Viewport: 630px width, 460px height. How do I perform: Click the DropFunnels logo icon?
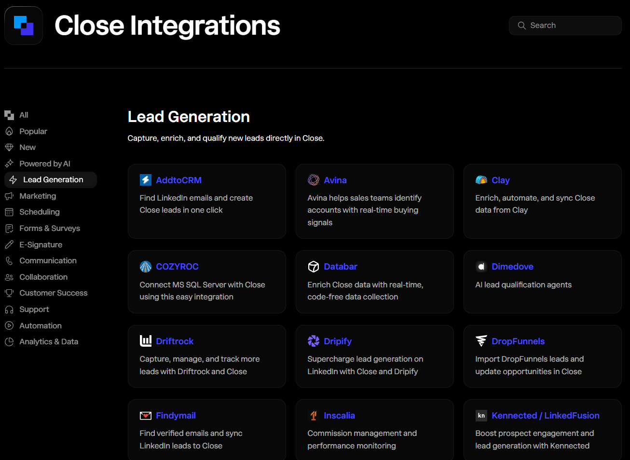481,341
